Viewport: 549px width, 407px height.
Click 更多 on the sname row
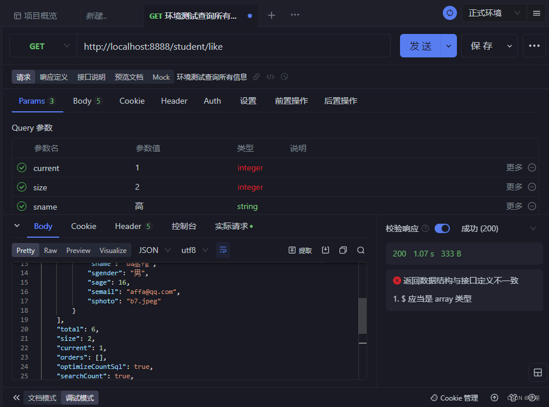tap(514, 206)
